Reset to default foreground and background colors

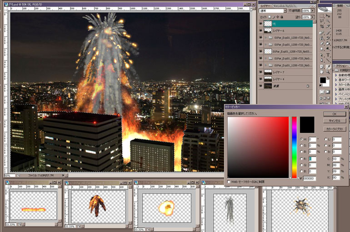pyautogui.click(x=321, y=85)
